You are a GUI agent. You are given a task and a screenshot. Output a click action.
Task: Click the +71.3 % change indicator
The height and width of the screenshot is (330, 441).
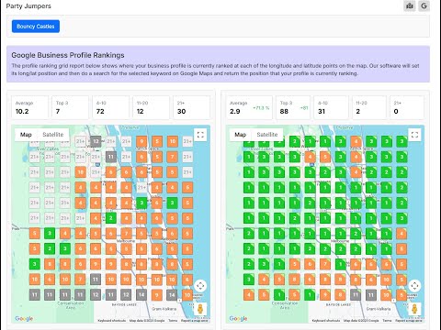[x=261, y=108]
